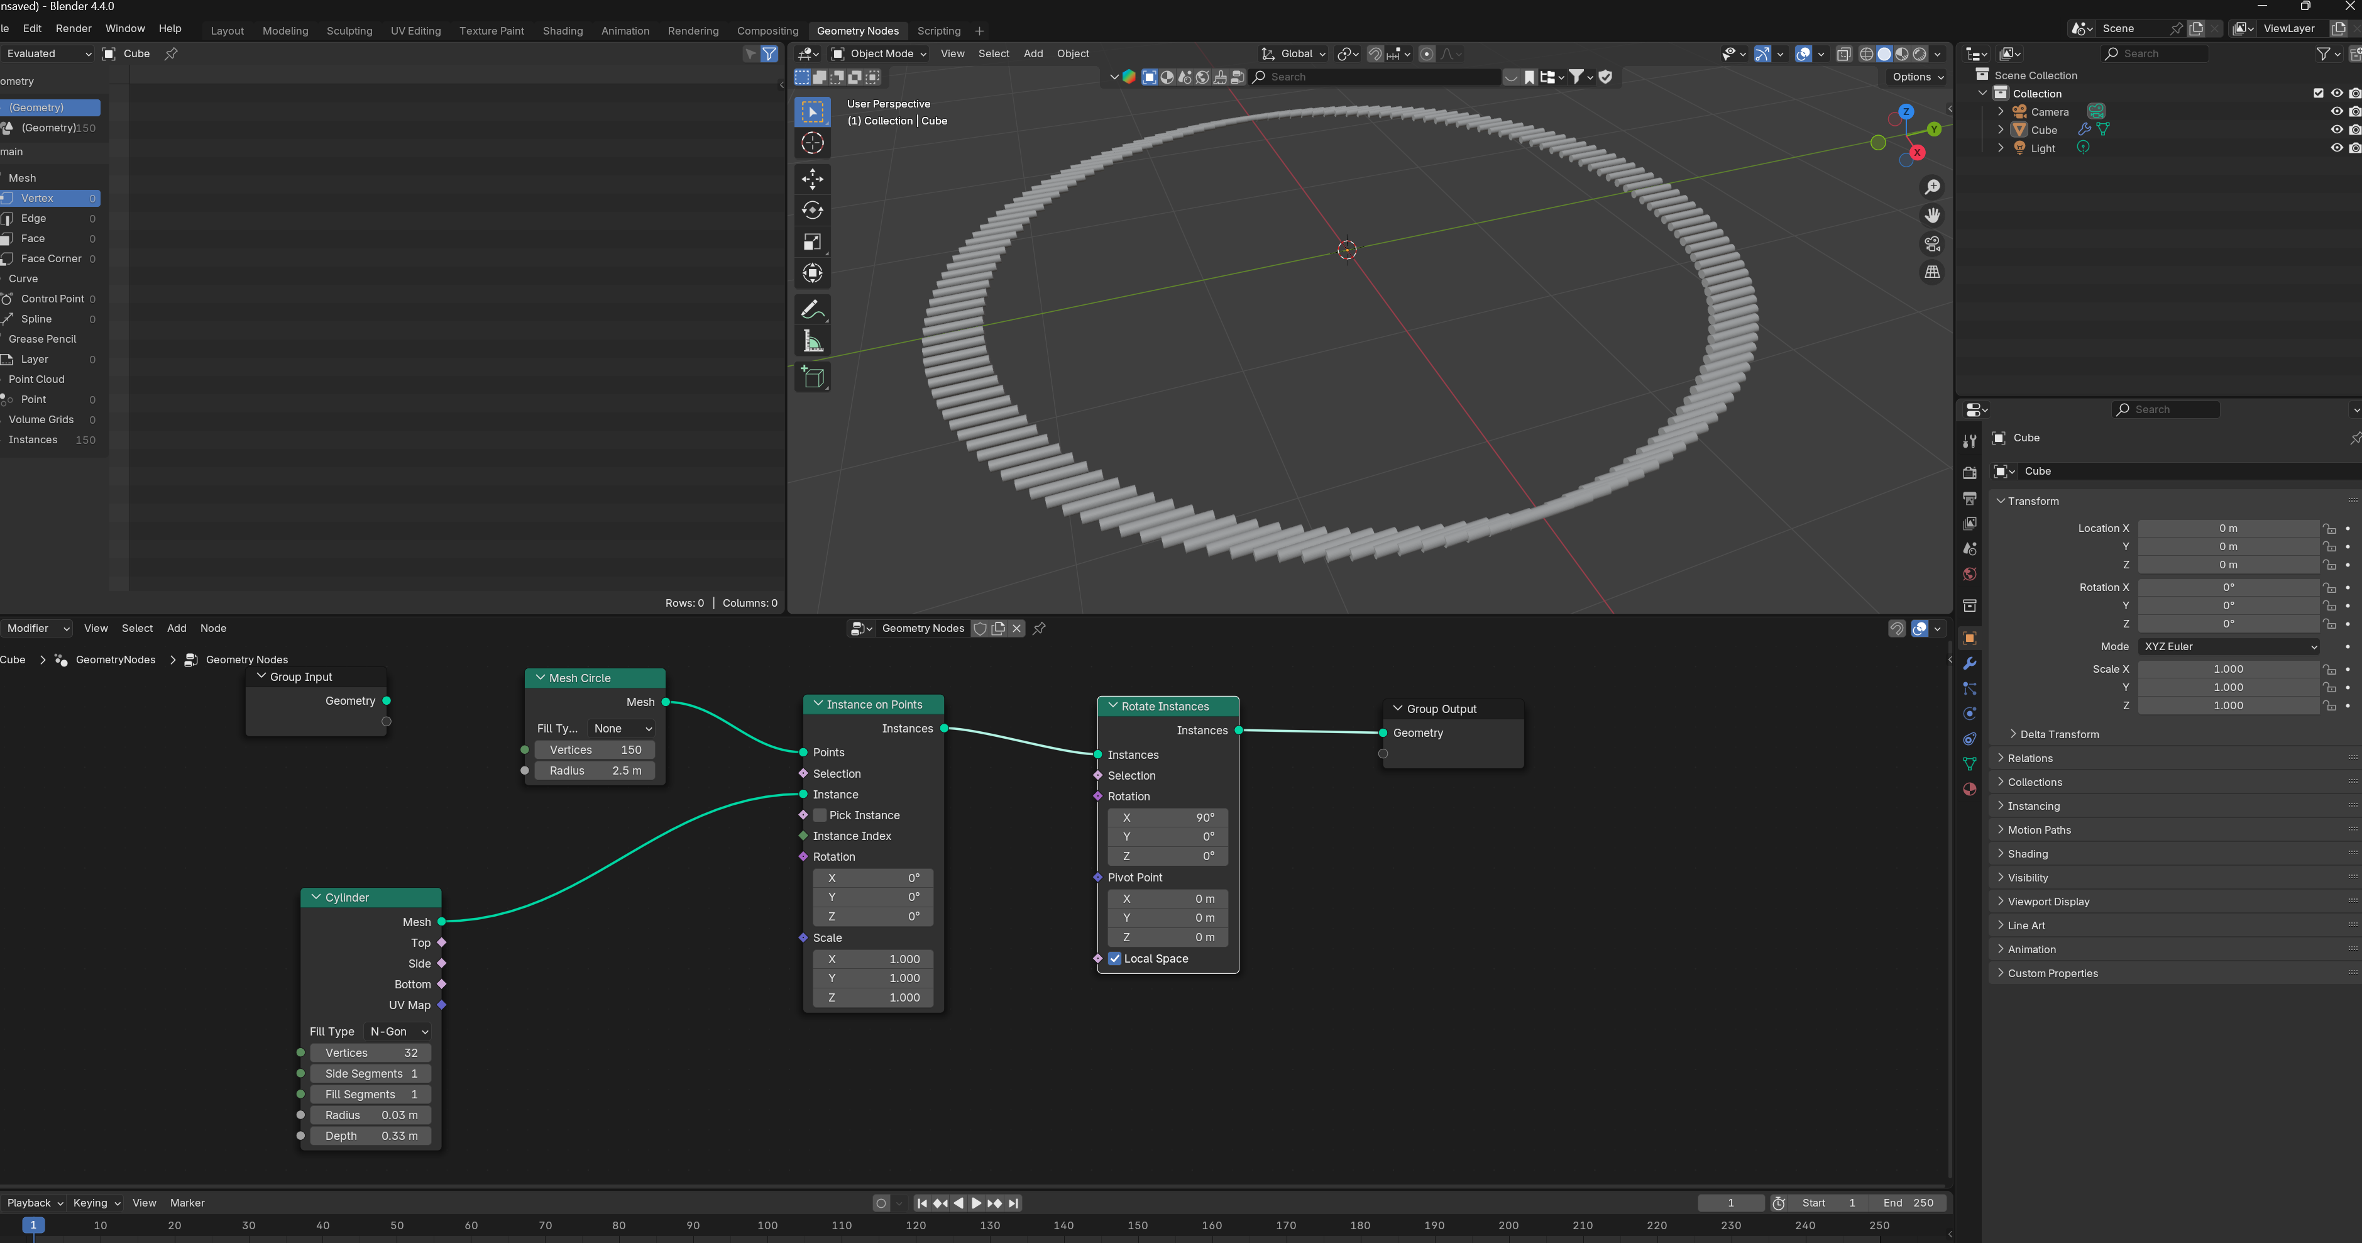The width and height of the screenshot is (2362, 1243).
Task: Switch perspective/orthographic grid icon
Action: (1932, 272)
